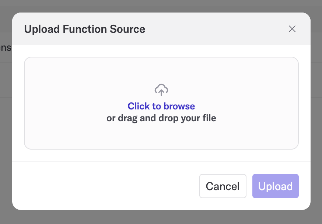Click empty space in the dialog footer
Viewport: 322px width, 224px height.
pyautogui.click(x=103, y=186)
